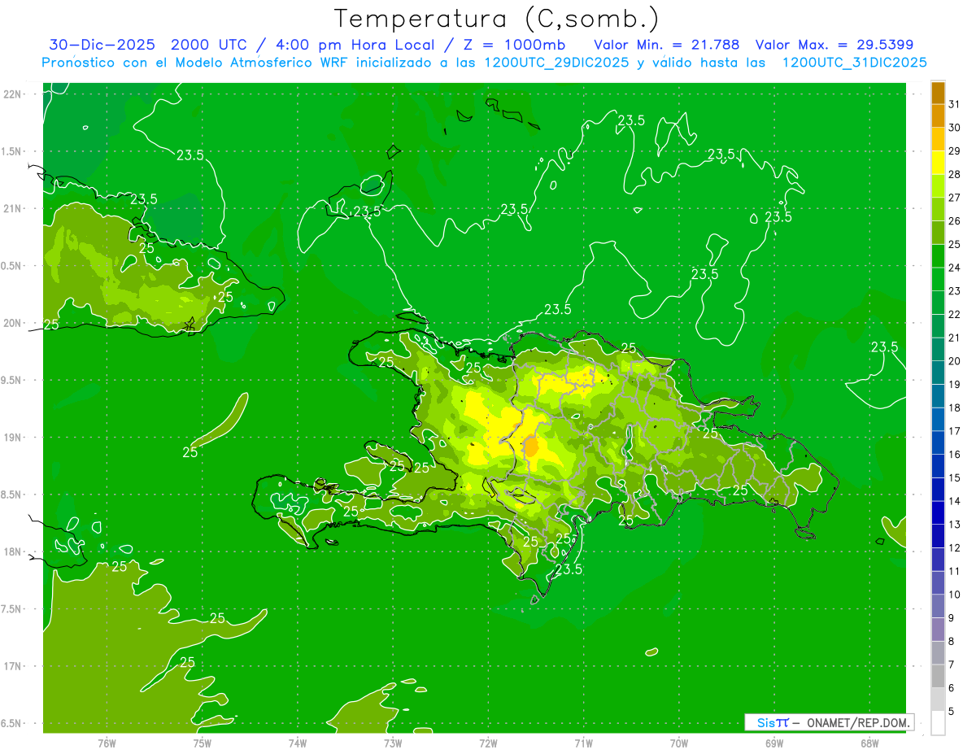The image size is (976, 754).
Task: Click the purple legend swatch between 8 and 9
Action: (938, 630)
